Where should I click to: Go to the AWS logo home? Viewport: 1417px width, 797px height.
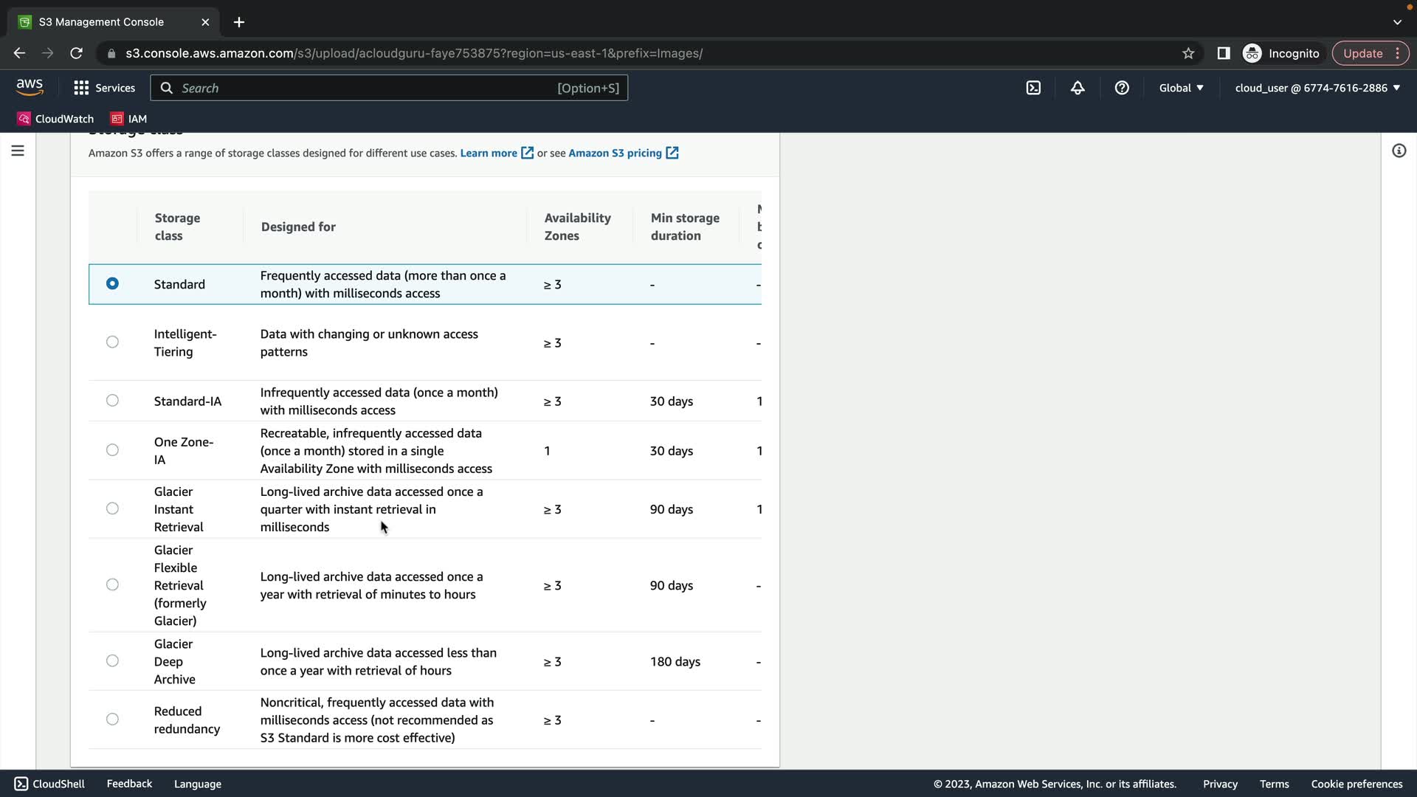[x=30, y=87]
